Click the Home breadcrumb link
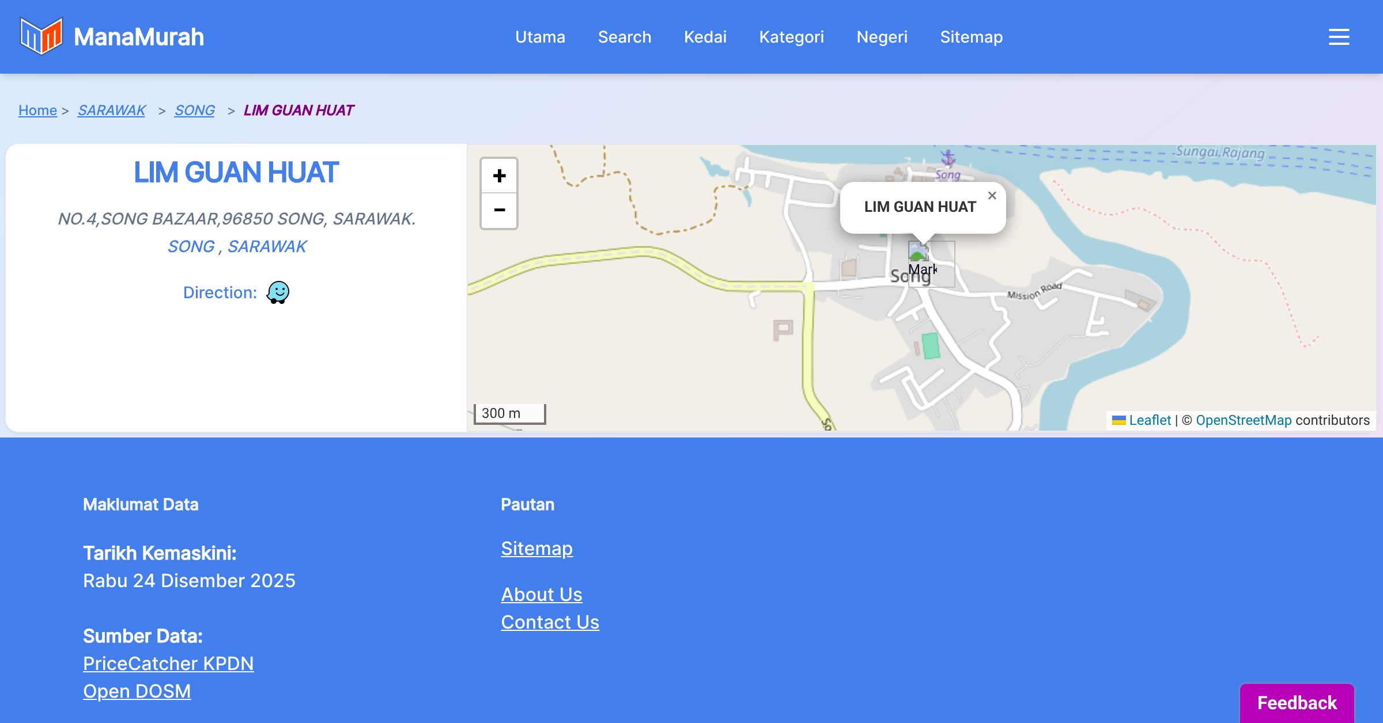This screenshot has height=723, width=1383. (x=37, y=110)
